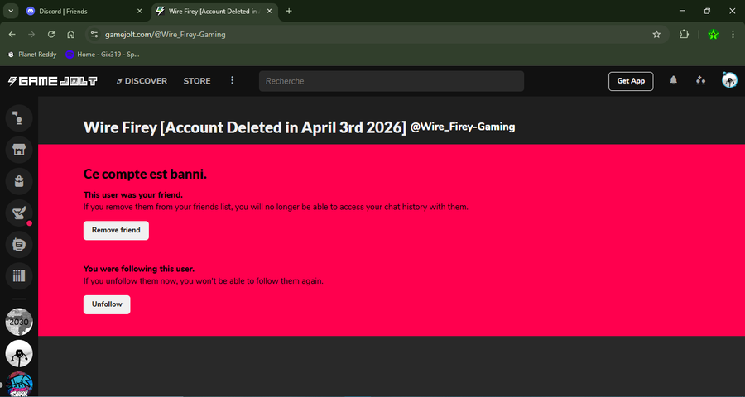Click the 'This user was your friend.' text

pyautogui.click(x=133, y=194)
